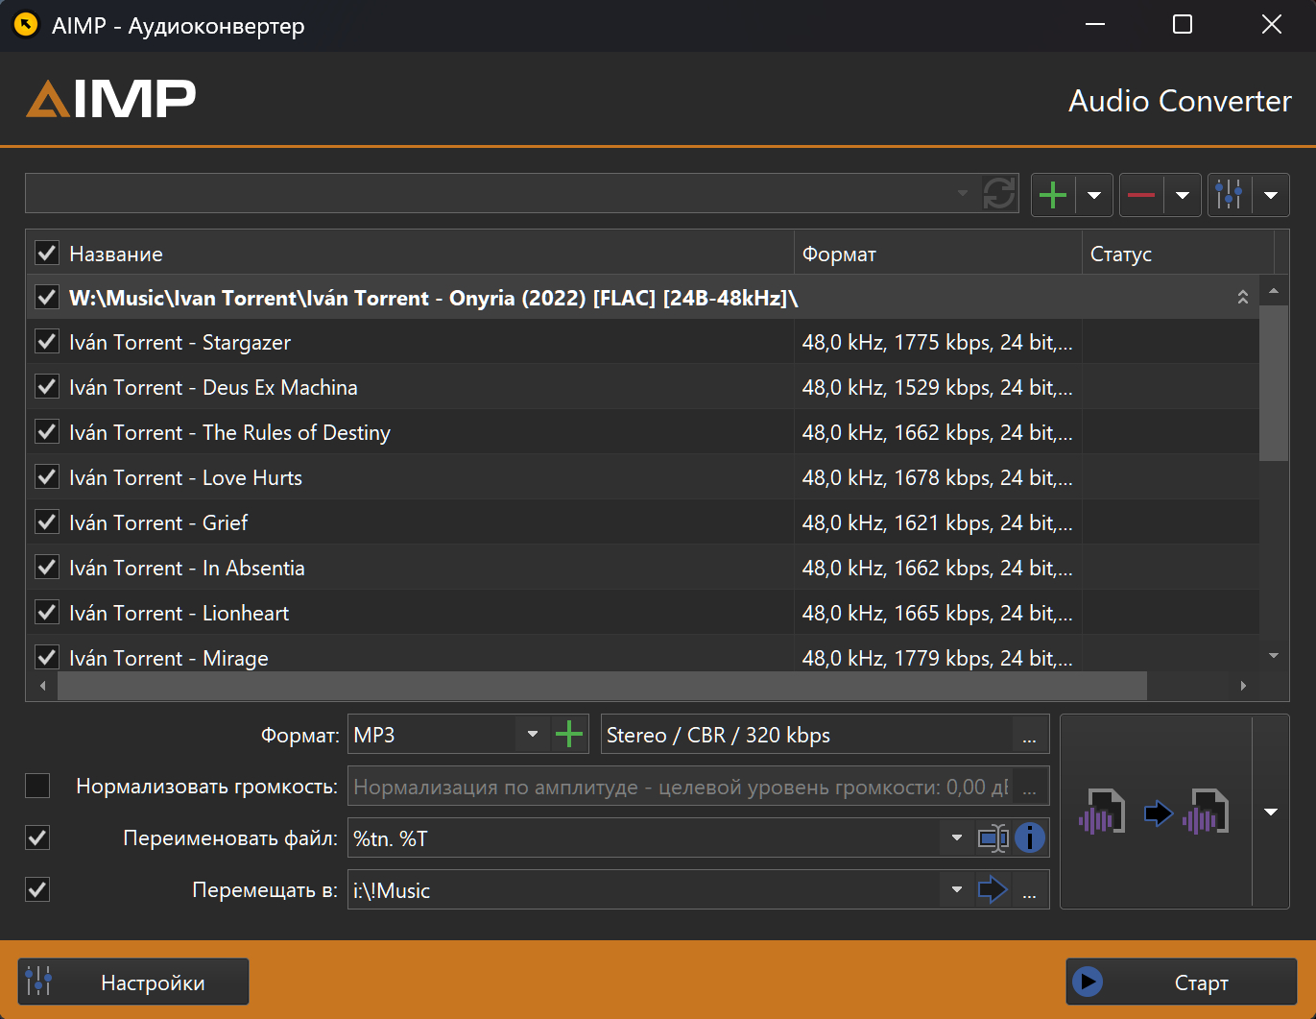Click vertical scrollbar up arrow

[1274, 290]
